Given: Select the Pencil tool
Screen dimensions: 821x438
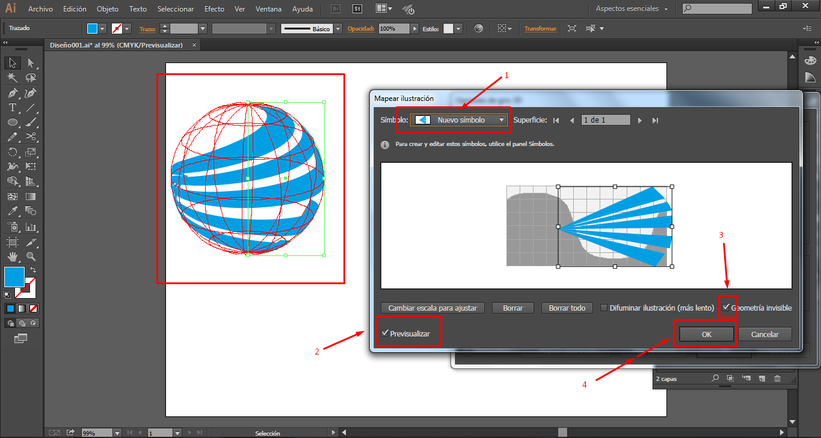Looking at the screenshot, I should click(x=13, y=137).
